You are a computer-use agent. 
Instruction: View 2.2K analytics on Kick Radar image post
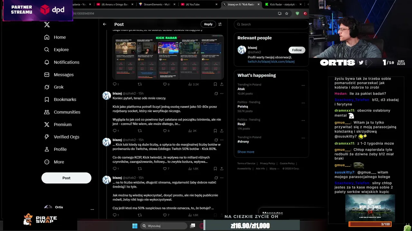tap(193, 84)
